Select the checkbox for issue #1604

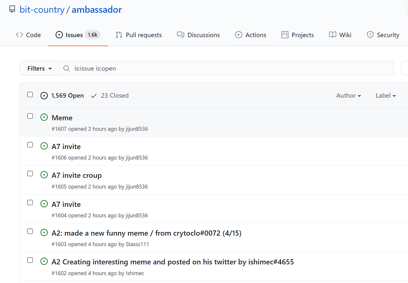30,202
